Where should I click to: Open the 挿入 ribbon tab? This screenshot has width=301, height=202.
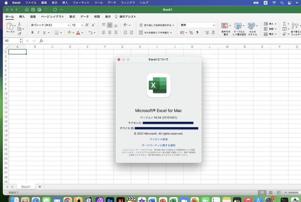(22, 17)
